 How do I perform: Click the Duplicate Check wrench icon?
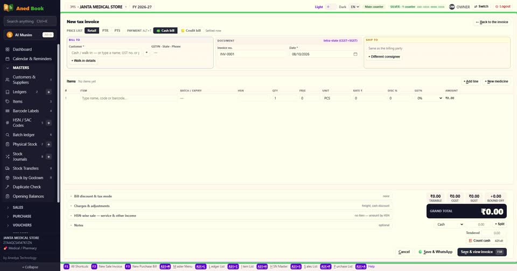pos(8,187)
